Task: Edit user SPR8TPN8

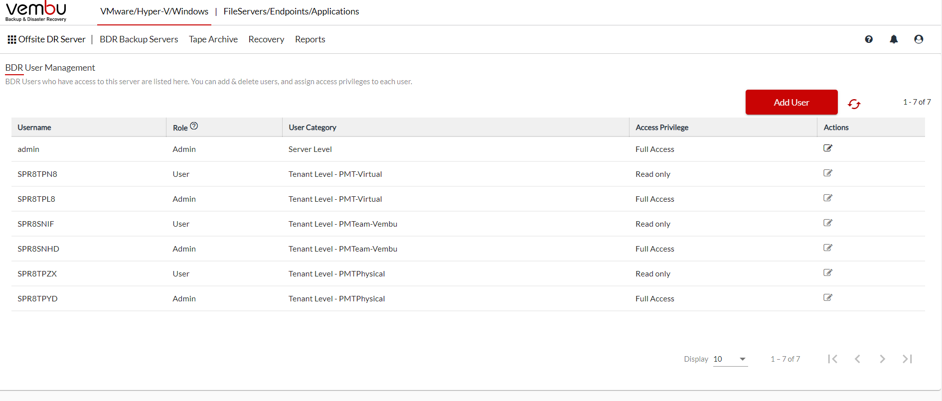Action: pos(828,173)
